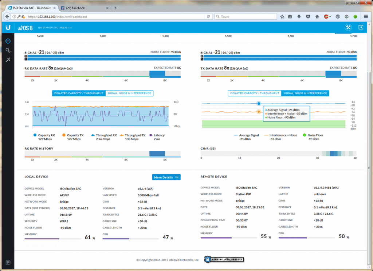This screenshot has height=271, width=373.
Task: Open the airOS tools (wrench) menu
Action: coord(348,27)
